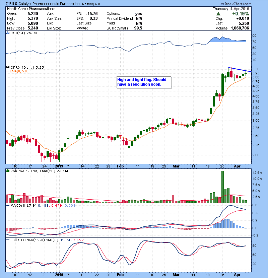The image size is (268, 278).
Task: Click the date Thursday 4-Apr-2019
Action: point(231,9)
